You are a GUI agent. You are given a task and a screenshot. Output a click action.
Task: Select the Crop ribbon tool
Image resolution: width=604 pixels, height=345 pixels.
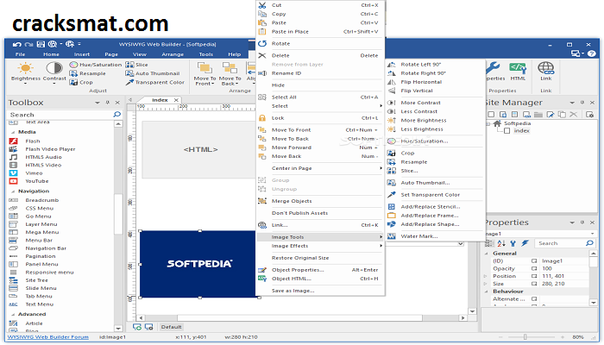pyautogui.click(x=82, y=83)
